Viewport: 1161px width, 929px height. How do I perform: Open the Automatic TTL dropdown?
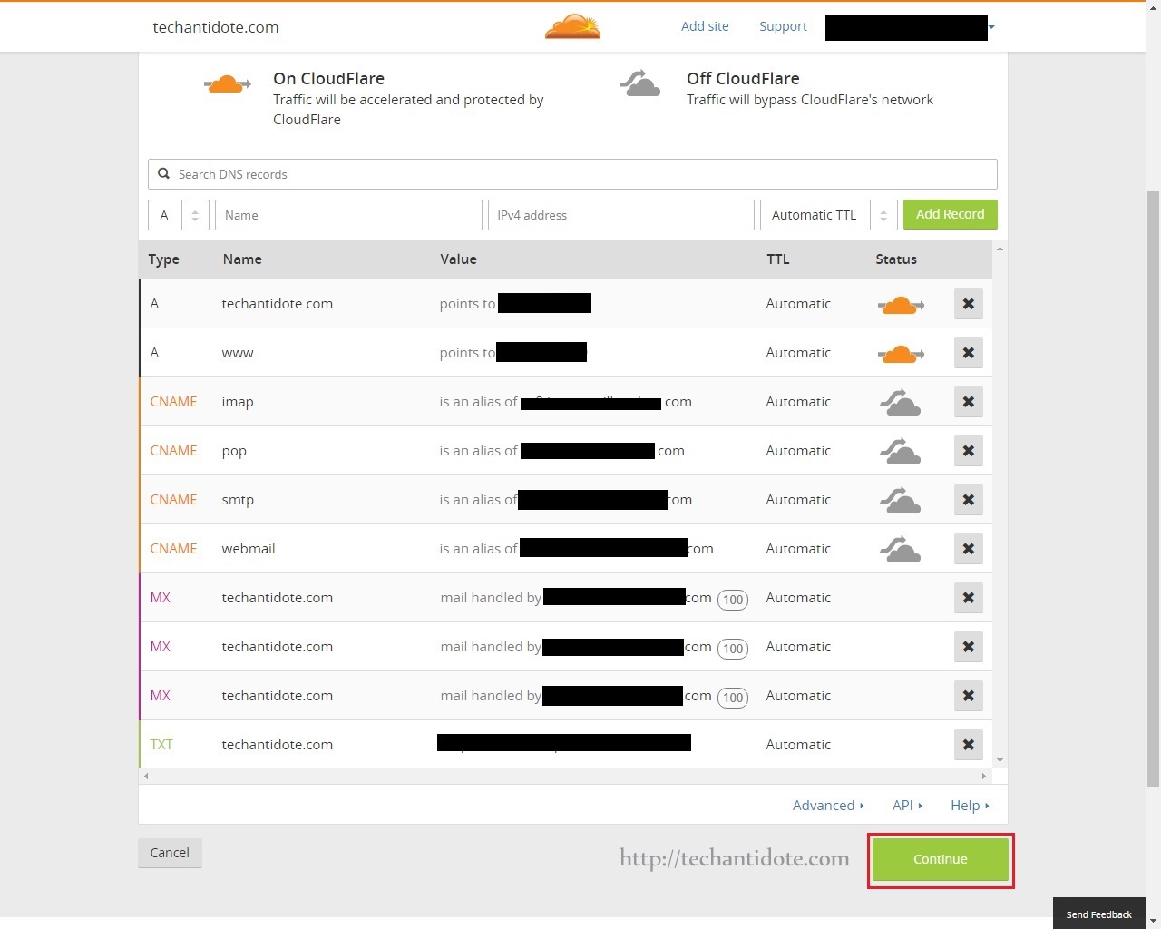(x=829, y=215)
